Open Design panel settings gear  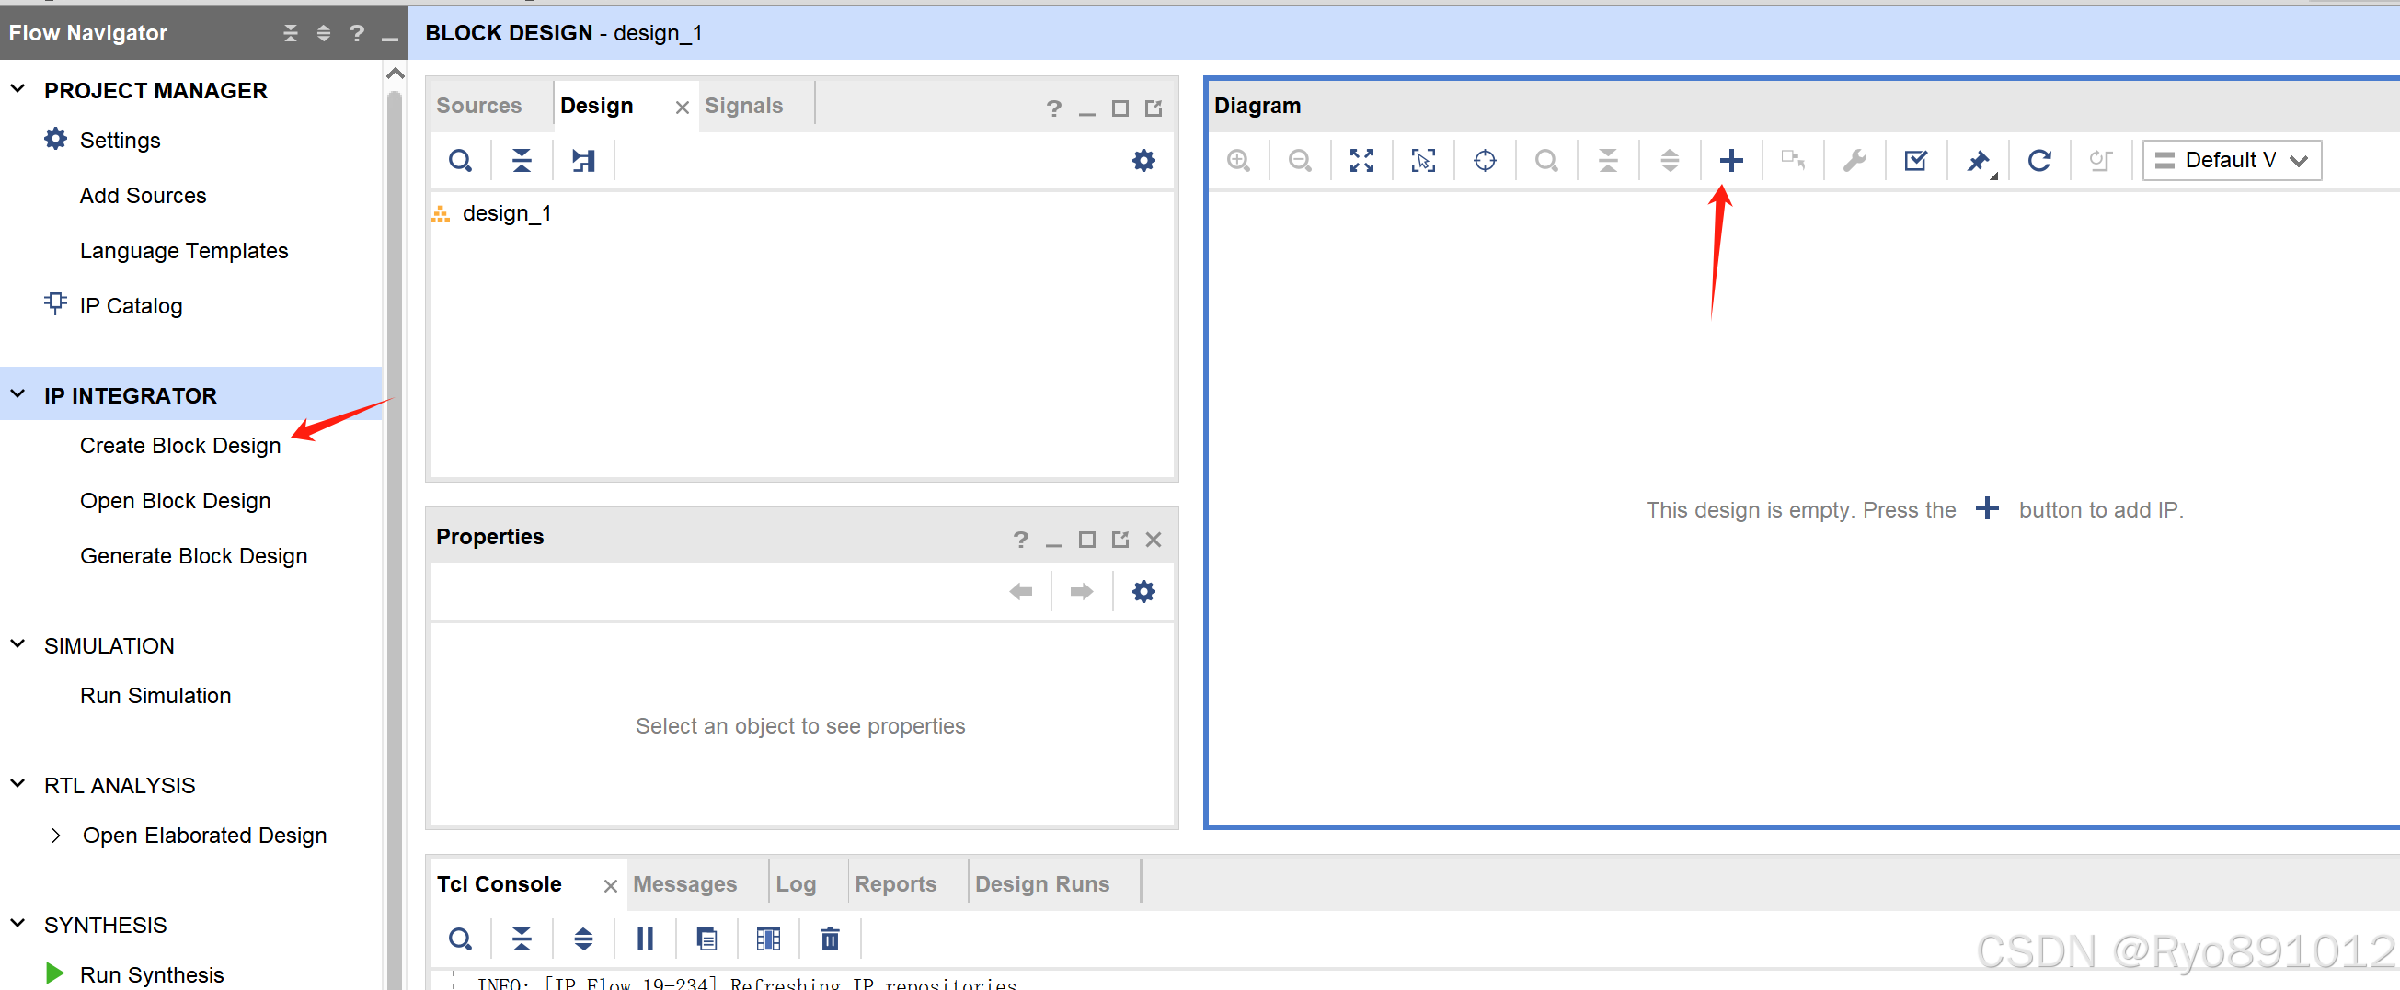tap(1143, 160)
